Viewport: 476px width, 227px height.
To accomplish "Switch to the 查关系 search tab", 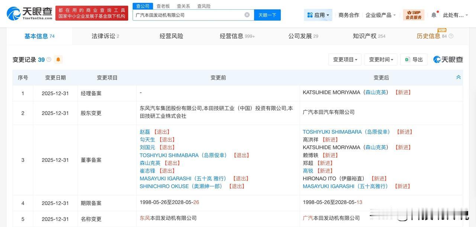I will click(183, 6).
